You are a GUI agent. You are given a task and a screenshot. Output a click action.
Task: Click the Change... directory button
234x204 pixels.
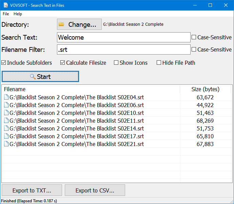click(x=79, y=24)
